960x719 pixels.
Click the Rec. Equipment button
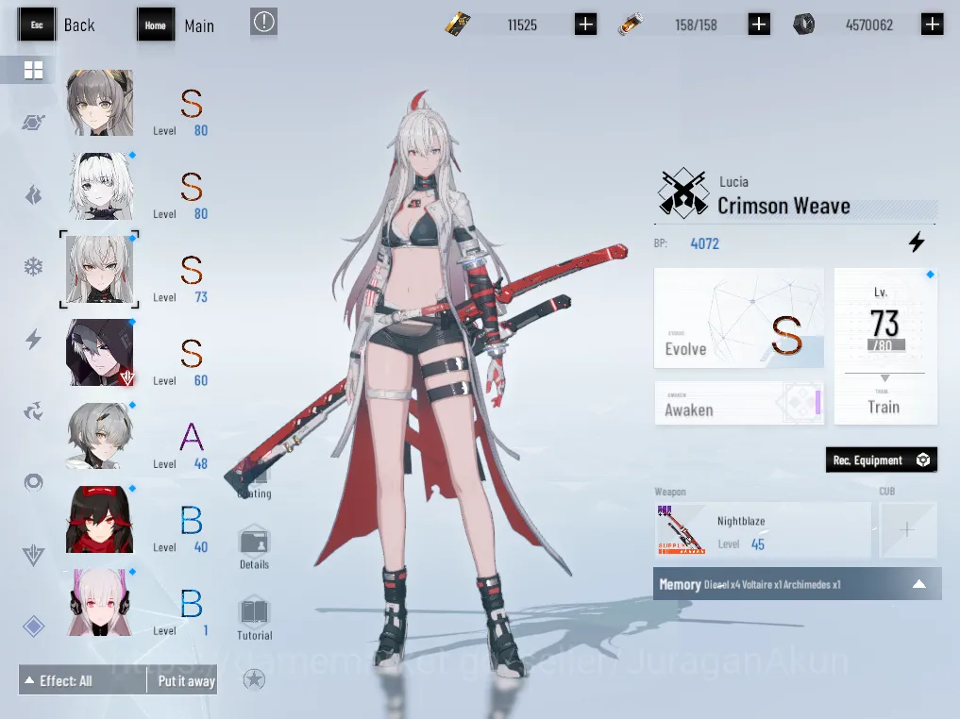[x=881, y=460]
